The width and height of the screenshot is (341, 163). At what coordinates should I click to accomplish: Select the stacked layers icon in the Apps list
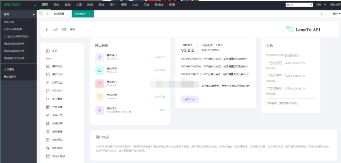tap(48, 123)
